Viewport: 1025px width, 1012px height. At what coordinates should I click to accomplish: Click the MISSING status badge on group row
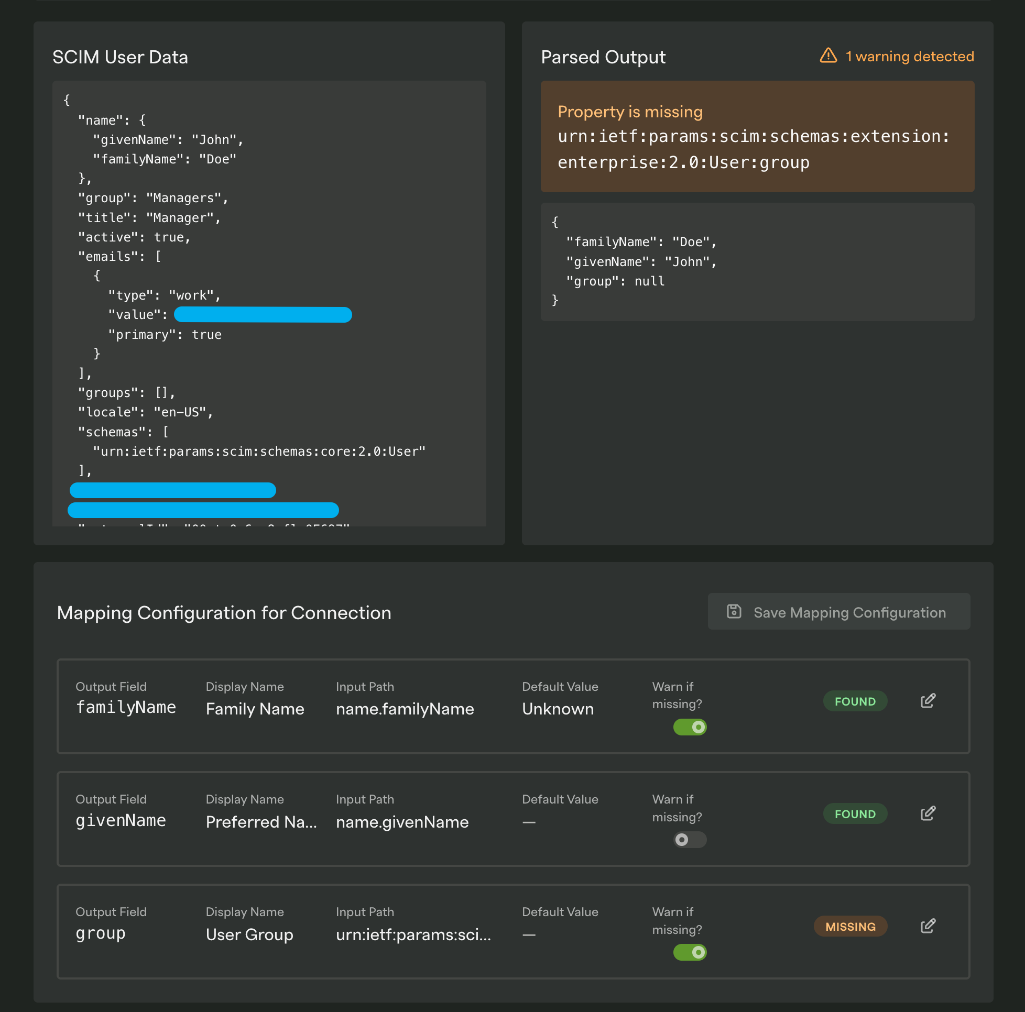850,926
